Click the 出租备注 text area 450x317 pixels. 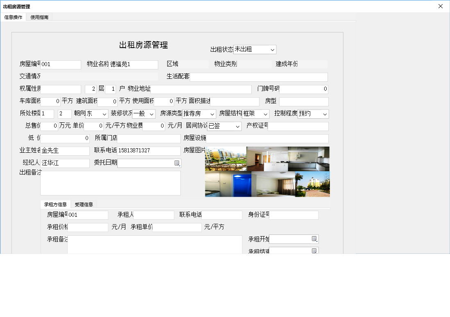(110, 182)
